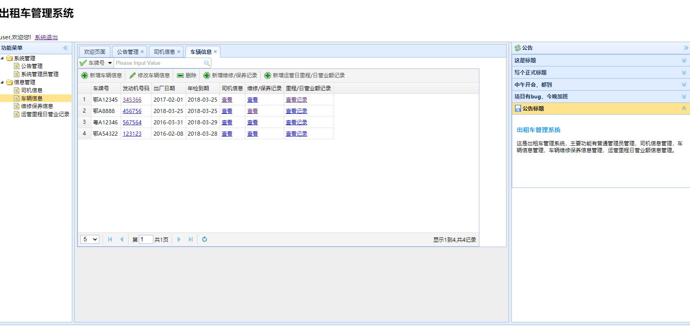Jump to last page using pagination icon
The image size is (690, 326).
[x=191, y=239]
